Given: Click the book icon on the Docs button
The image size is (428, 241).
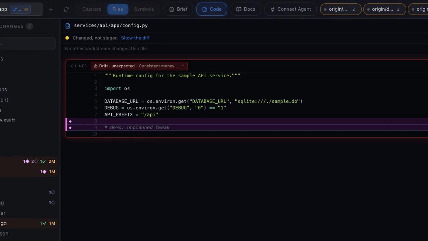Looking at the screenshot, I should tap(239, 9).
